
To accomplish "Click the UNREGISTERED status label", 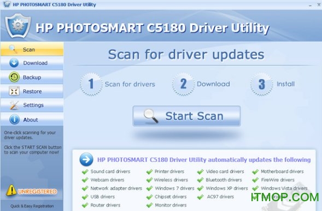I will [37, 191].
